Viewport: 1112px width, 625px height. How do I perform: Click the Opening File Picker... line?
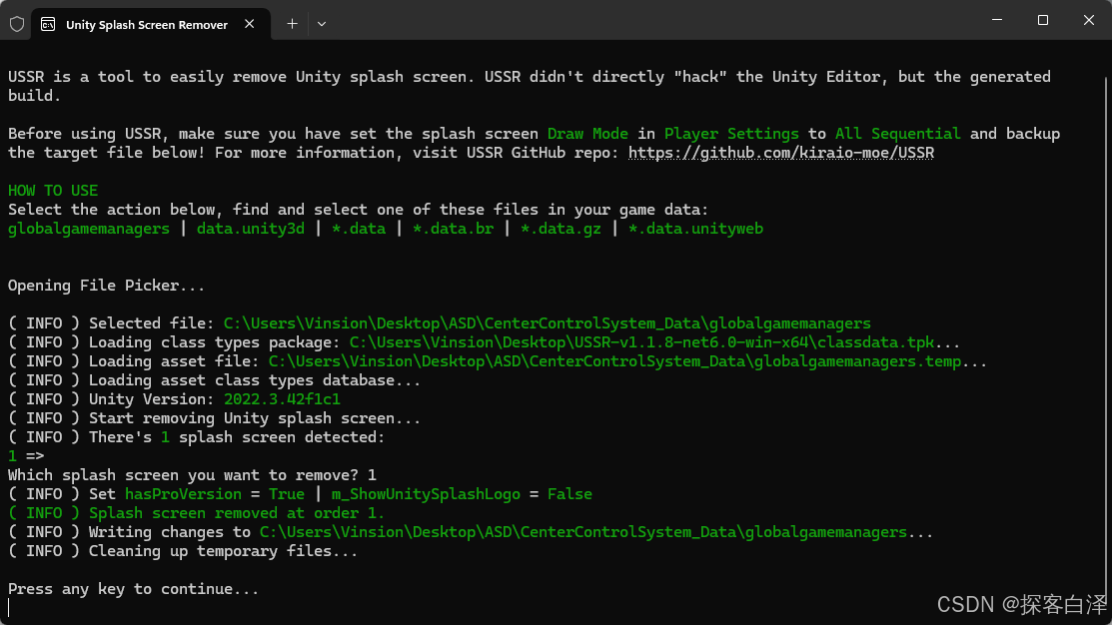click(106, 286)
